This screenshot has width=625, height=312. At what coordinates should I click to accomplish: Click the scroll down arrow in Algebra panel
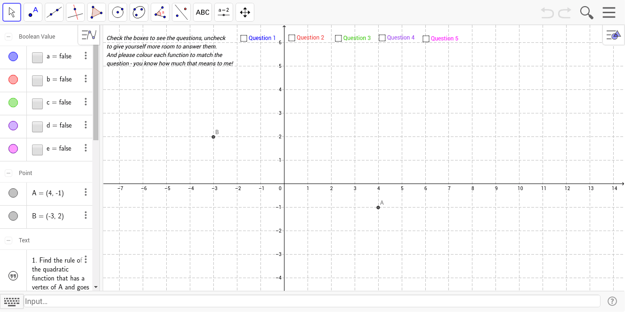[x=96, y=287]
